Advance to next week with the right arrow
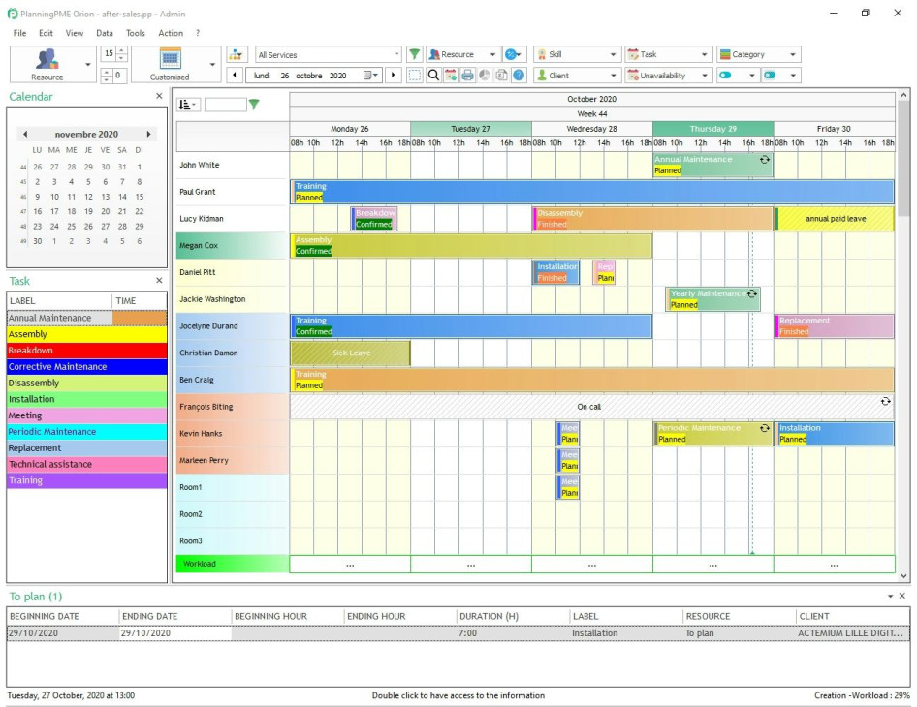 pos(395,75)
